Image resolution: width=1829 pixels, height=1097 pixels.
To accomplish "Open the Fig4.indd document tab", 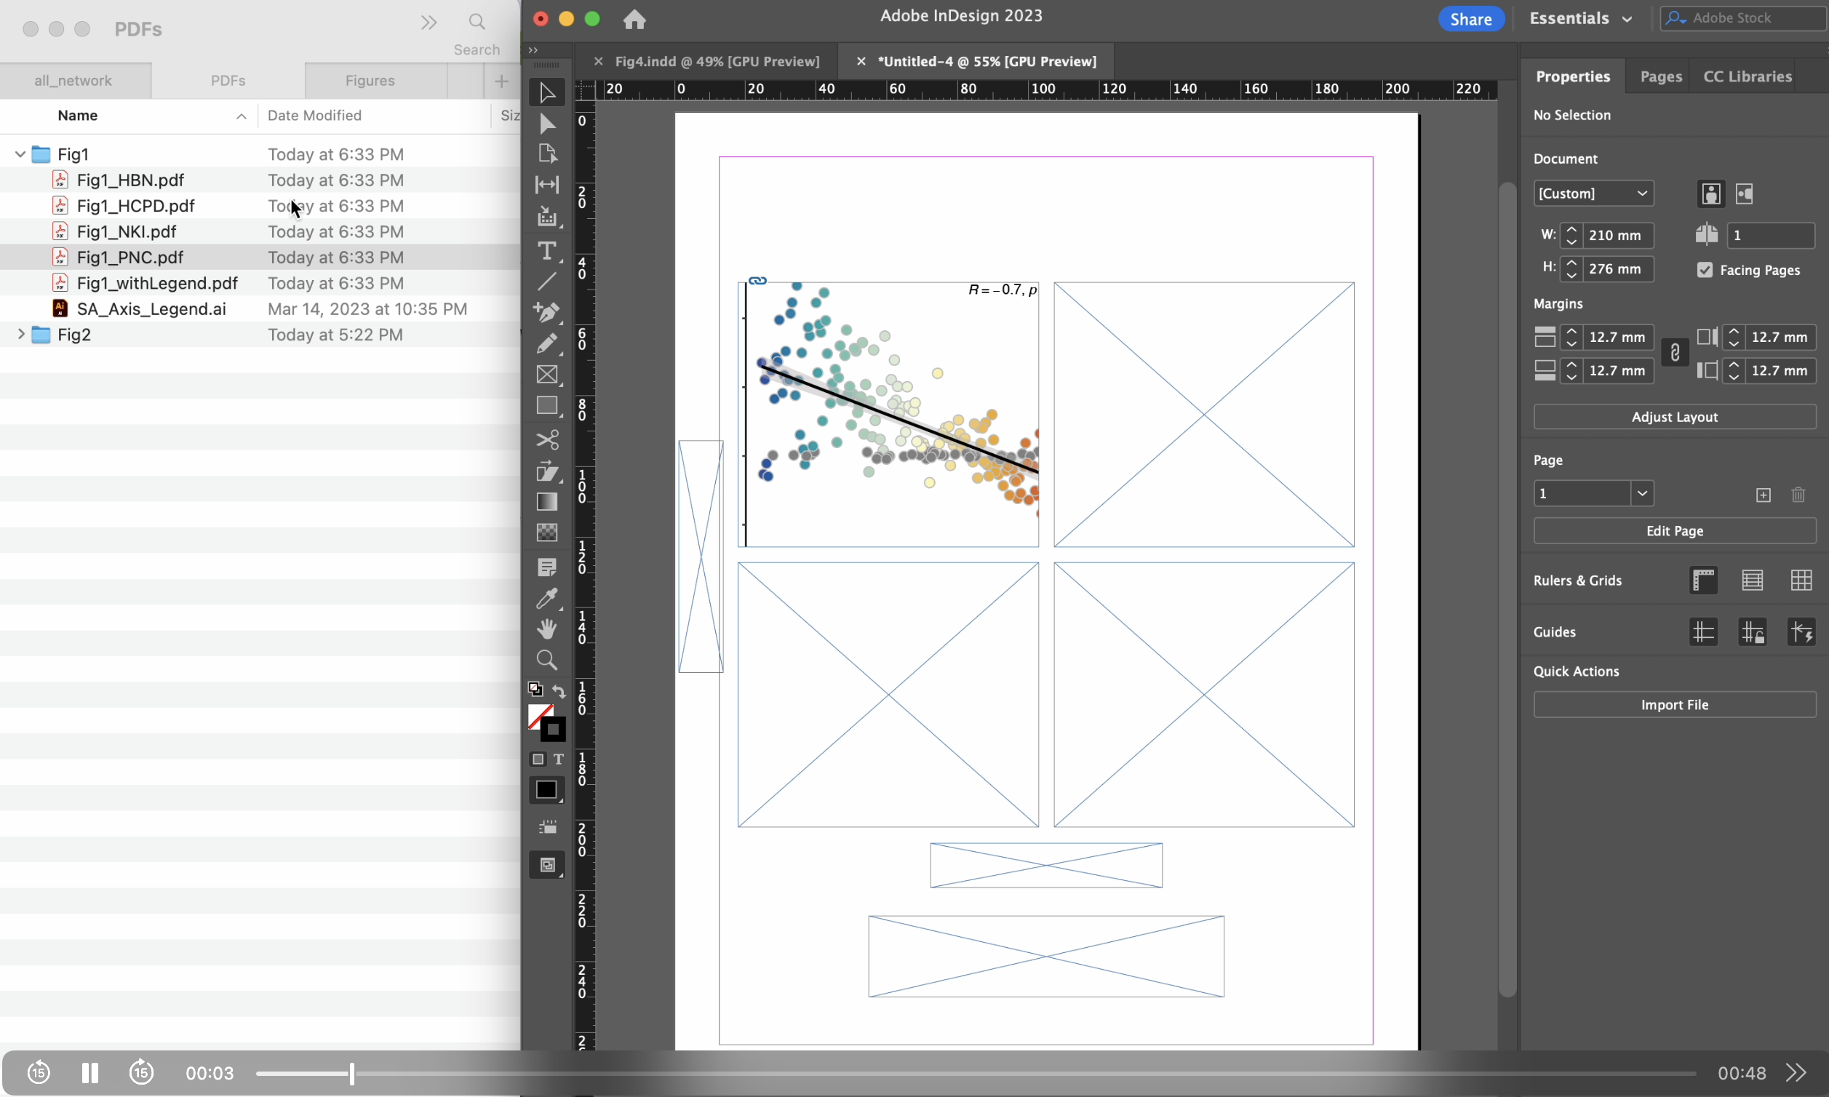I will (717, 61).
